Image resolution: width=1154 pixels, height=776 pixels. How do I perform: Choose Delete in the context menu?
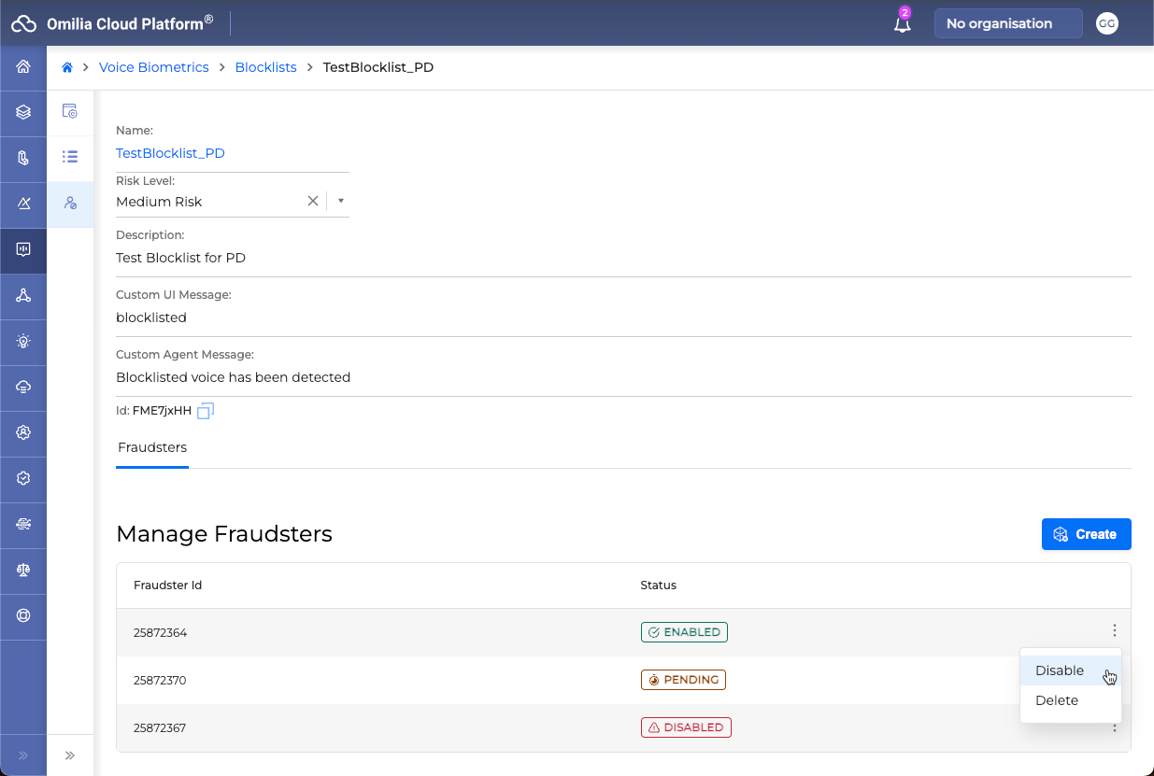[1057, 700]
